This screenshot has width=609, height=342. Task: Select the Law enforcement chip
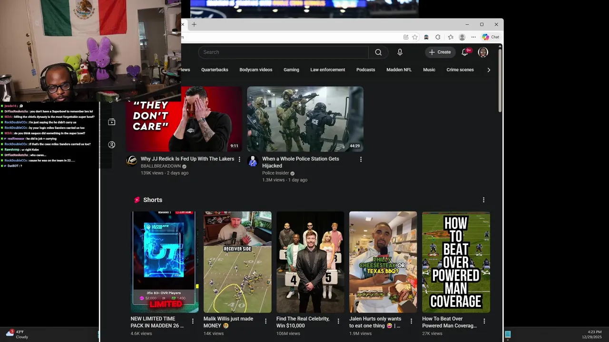tap(328, 70)
